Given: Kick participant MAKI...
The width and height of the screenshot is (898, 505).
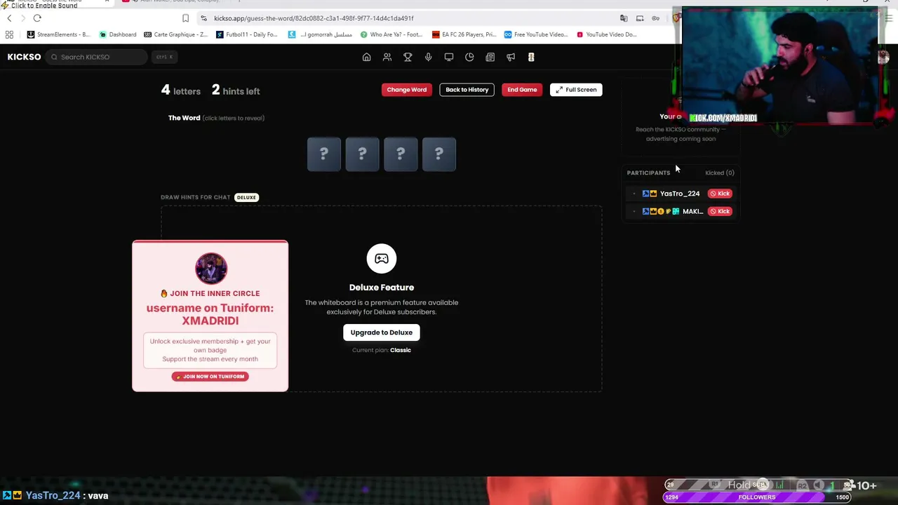Looking at the screenshot, I should [720, 211].
